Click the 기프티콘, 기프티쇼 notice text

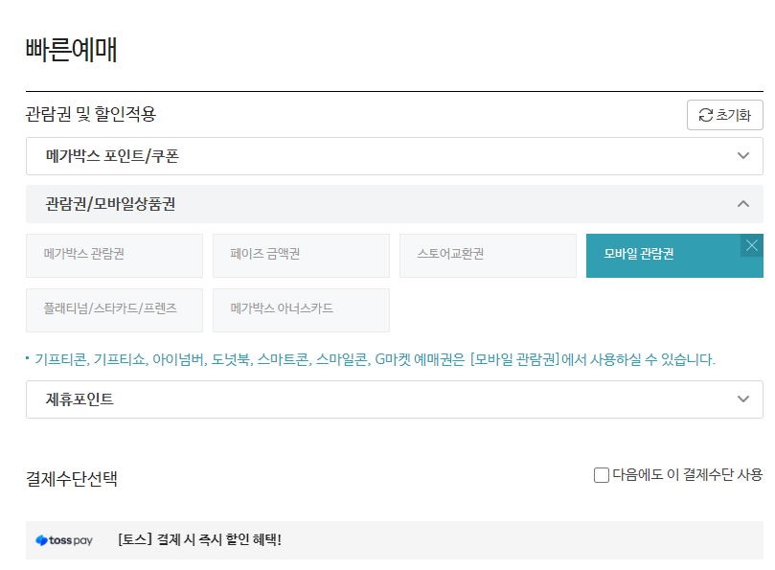pos(375,359)
